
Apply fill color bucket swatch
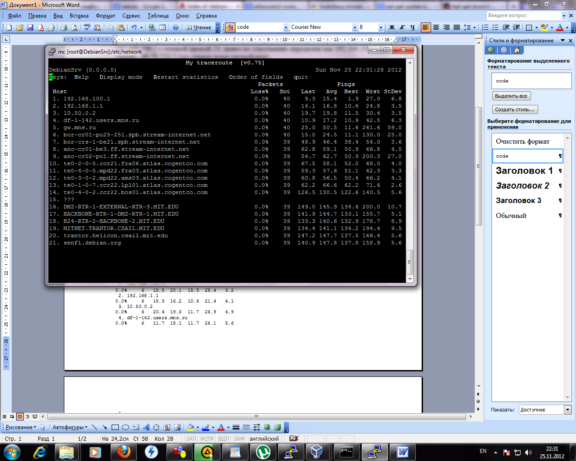(190, 427)
